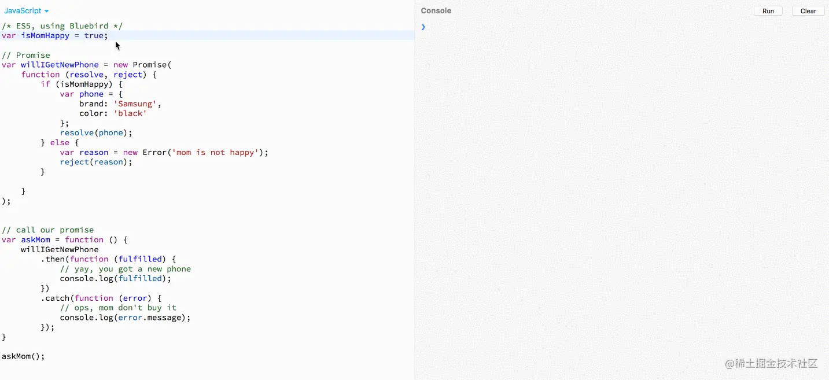Click the "brand: 'Samsung'," line
The image size is (829, 380).
click(x=120, y=104)
